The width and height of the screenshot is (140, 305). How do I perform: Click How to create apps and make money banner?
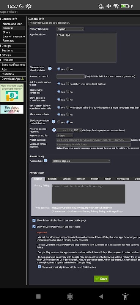click(12, 93)
